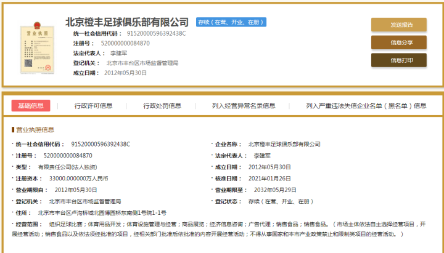Click the 信息分享 button
The image size is (444, 253).
click(398, 42)
